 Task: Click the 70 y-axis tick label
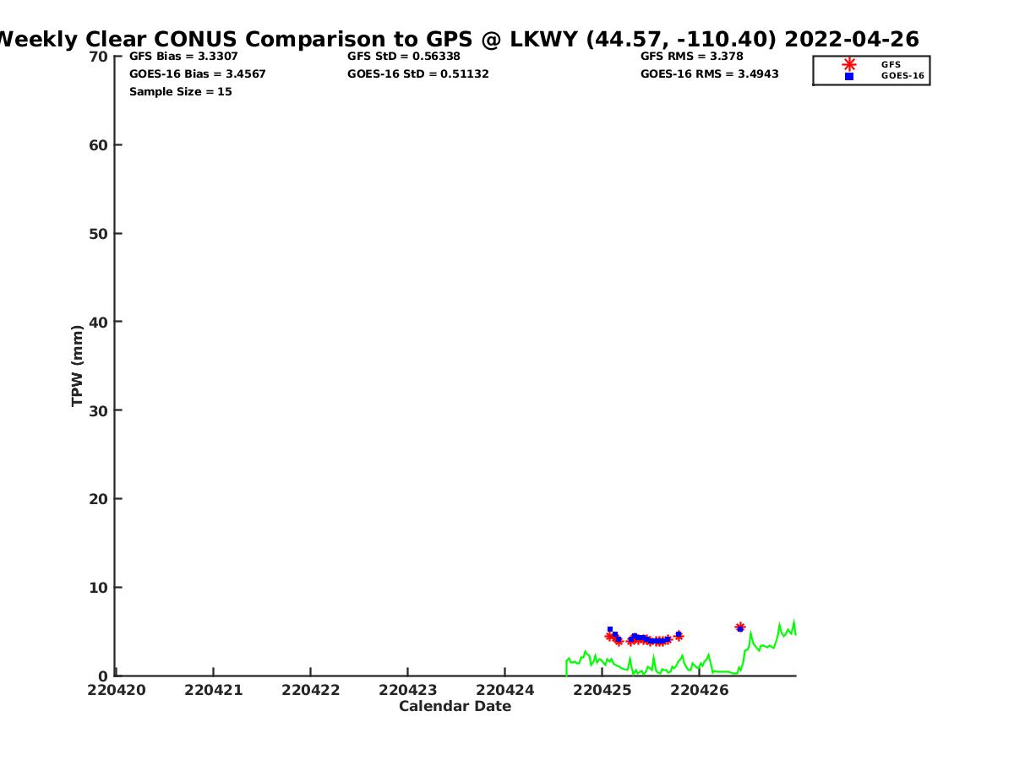(x=98, y=57)
